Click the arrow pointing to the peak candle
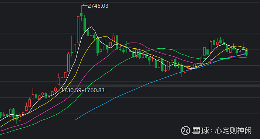This screenshot has height=139, width=260. (85, 6)
